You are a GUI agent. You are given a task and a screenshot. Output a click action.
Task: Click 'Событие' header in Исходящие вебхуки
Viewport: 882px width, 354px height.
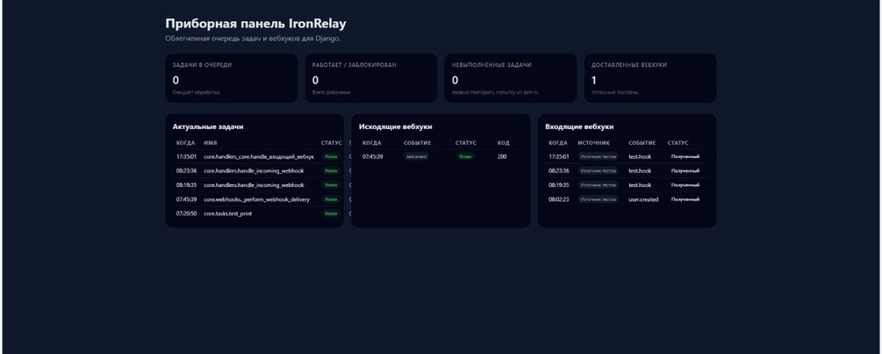point(418,143)
